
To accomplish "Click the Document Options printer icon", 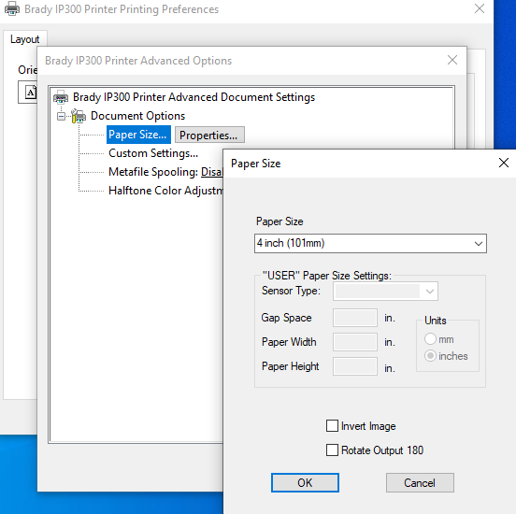I will (79, 116).
